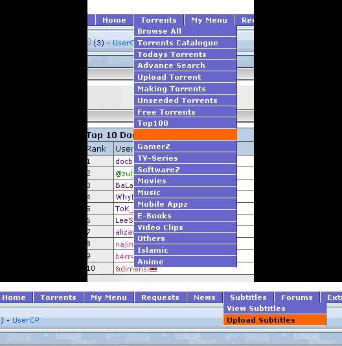The height and width of the screenshot is (346, 342).
Task: Open the Anime category
Action: 185,262
